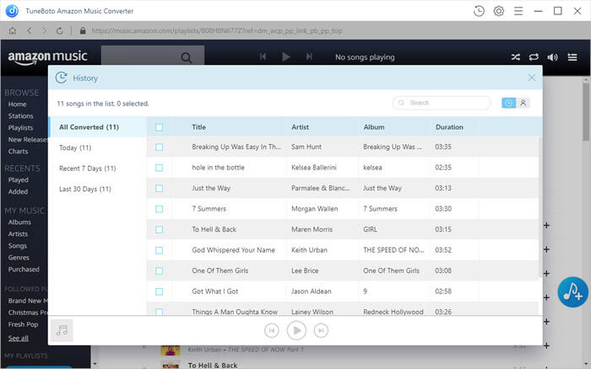The height and width of the screenshot is (369, 591).
Task: Skip to next track in Amazon Music bar
Action: coord(309,56)
